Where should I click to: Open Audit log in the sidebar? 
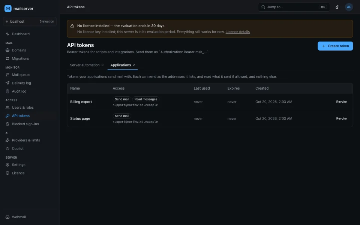30,91
